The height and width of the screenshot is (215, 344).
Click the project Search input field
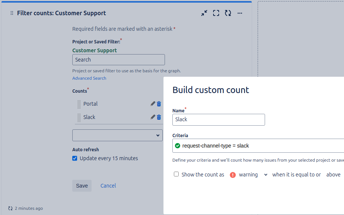point(119,60)
